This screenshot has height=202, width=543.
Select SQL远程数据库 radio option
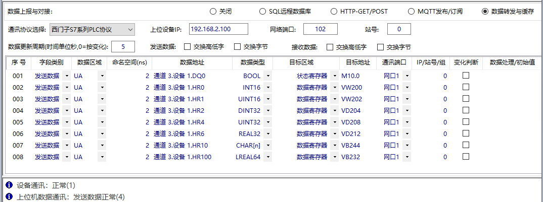point(262,11)
